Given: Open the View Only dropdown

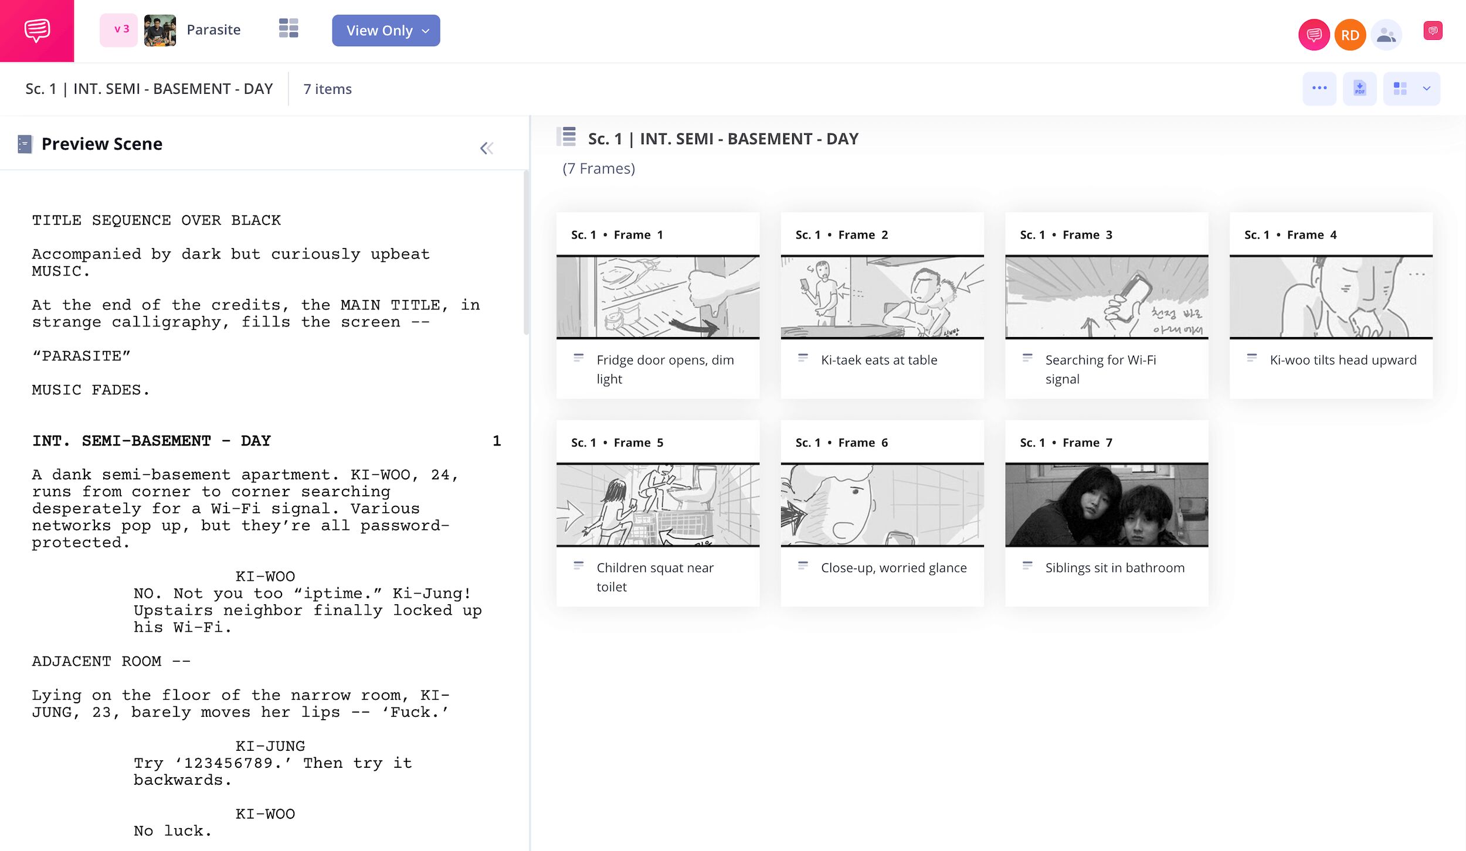Looking at the screenshot, I should click(386, 30).
